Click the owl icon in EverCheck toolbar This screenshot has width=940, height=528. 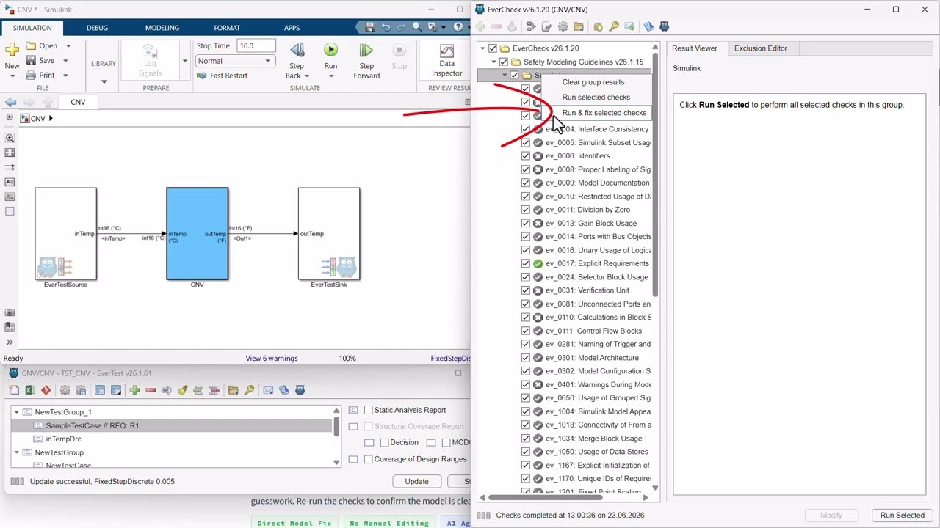click(x=665, y=27)
